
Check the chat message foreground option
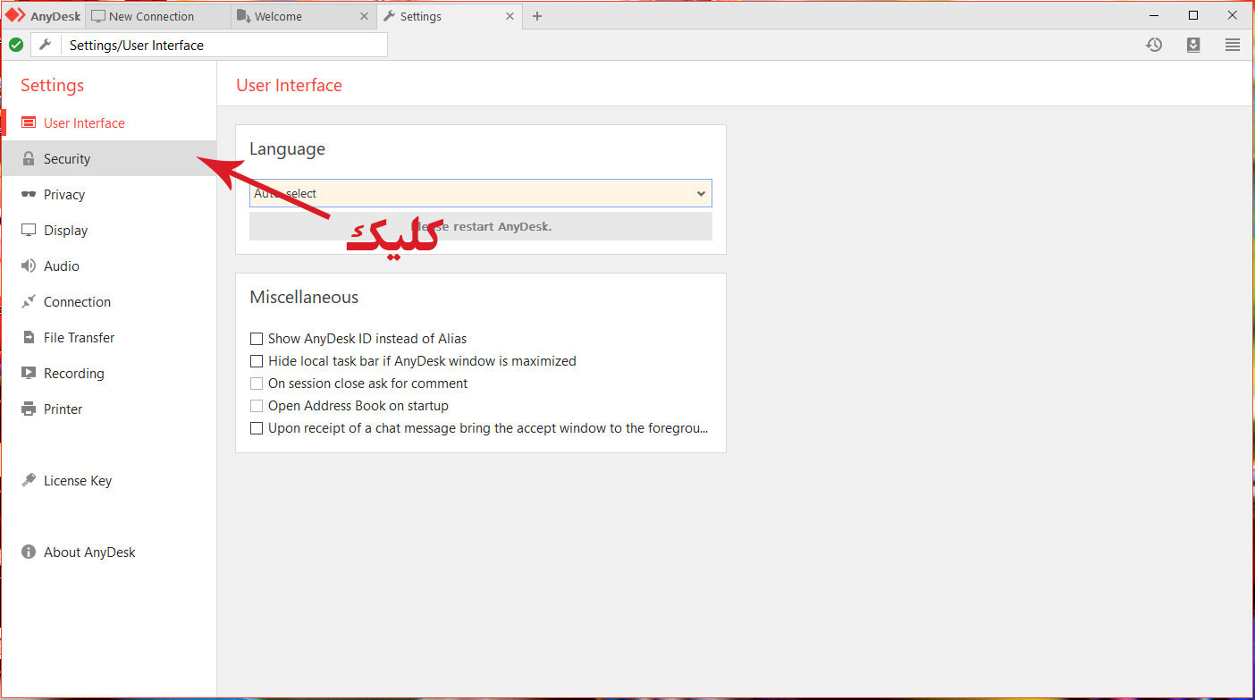[257, 428]
